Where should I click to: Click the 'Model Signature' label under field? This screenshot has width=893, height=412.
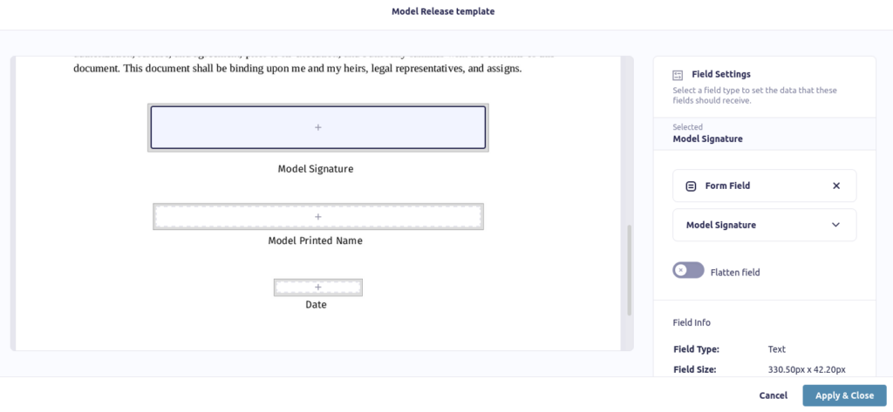click(316, 169)
